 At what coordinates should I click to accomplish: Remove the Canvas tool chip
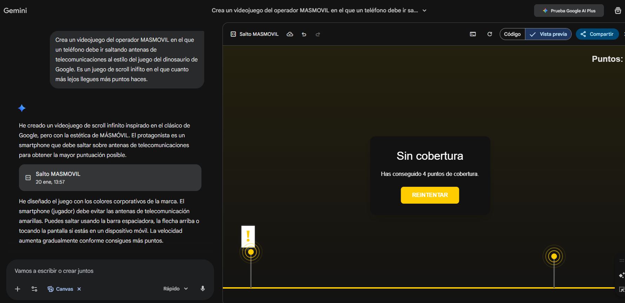tap(79, 289)
